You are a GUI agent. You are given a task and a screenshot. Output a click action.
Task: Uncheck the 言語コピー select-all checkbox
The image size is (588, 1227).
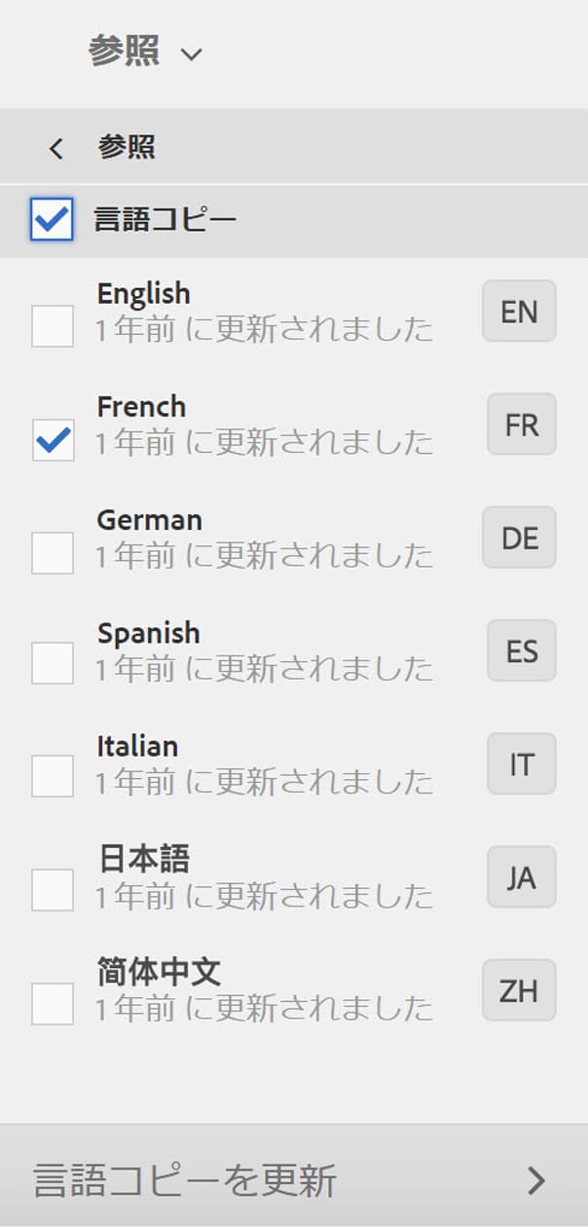[x=52, y=220]
